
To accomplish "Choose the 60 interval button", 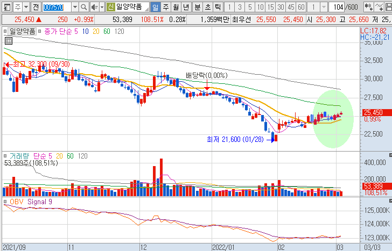I will coord(301,7).
